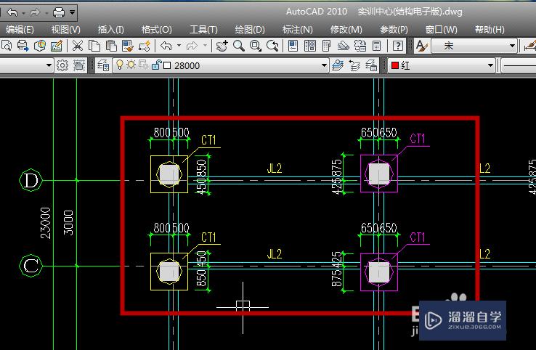Screen dimensions: 536x350
Task: Expand quick access redo history arrow
Action: (x=46, y=13)
